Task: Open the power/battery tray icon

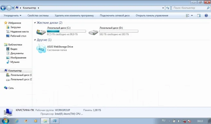Action: pyautogui.click(x=174, y=121)
